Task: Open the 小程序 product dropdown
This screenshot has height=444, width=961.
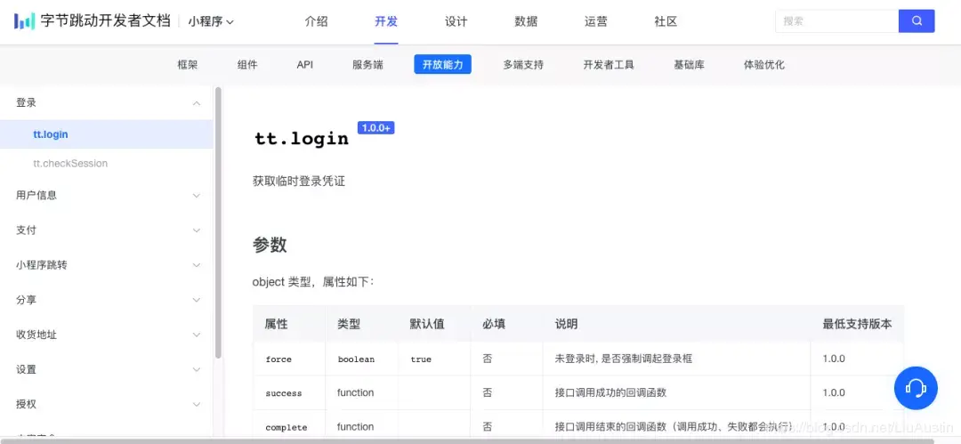Action: click(211, 21)
